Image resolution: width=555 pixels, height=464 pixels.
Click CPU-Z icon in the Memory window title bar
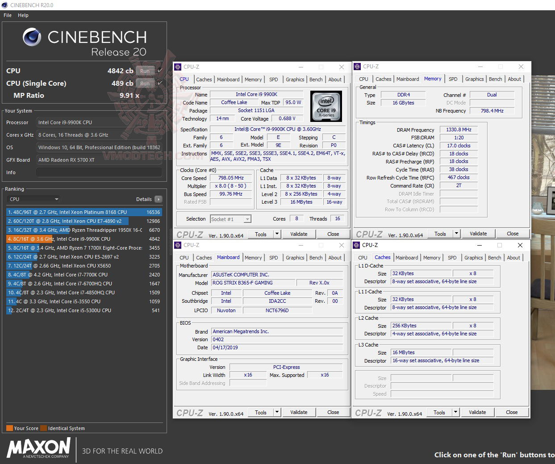click(x=357, y=67)
